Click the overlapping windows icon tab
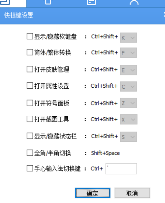Image resolution: width=165 pixels, height=203 pixels. (x=5, y=2)
